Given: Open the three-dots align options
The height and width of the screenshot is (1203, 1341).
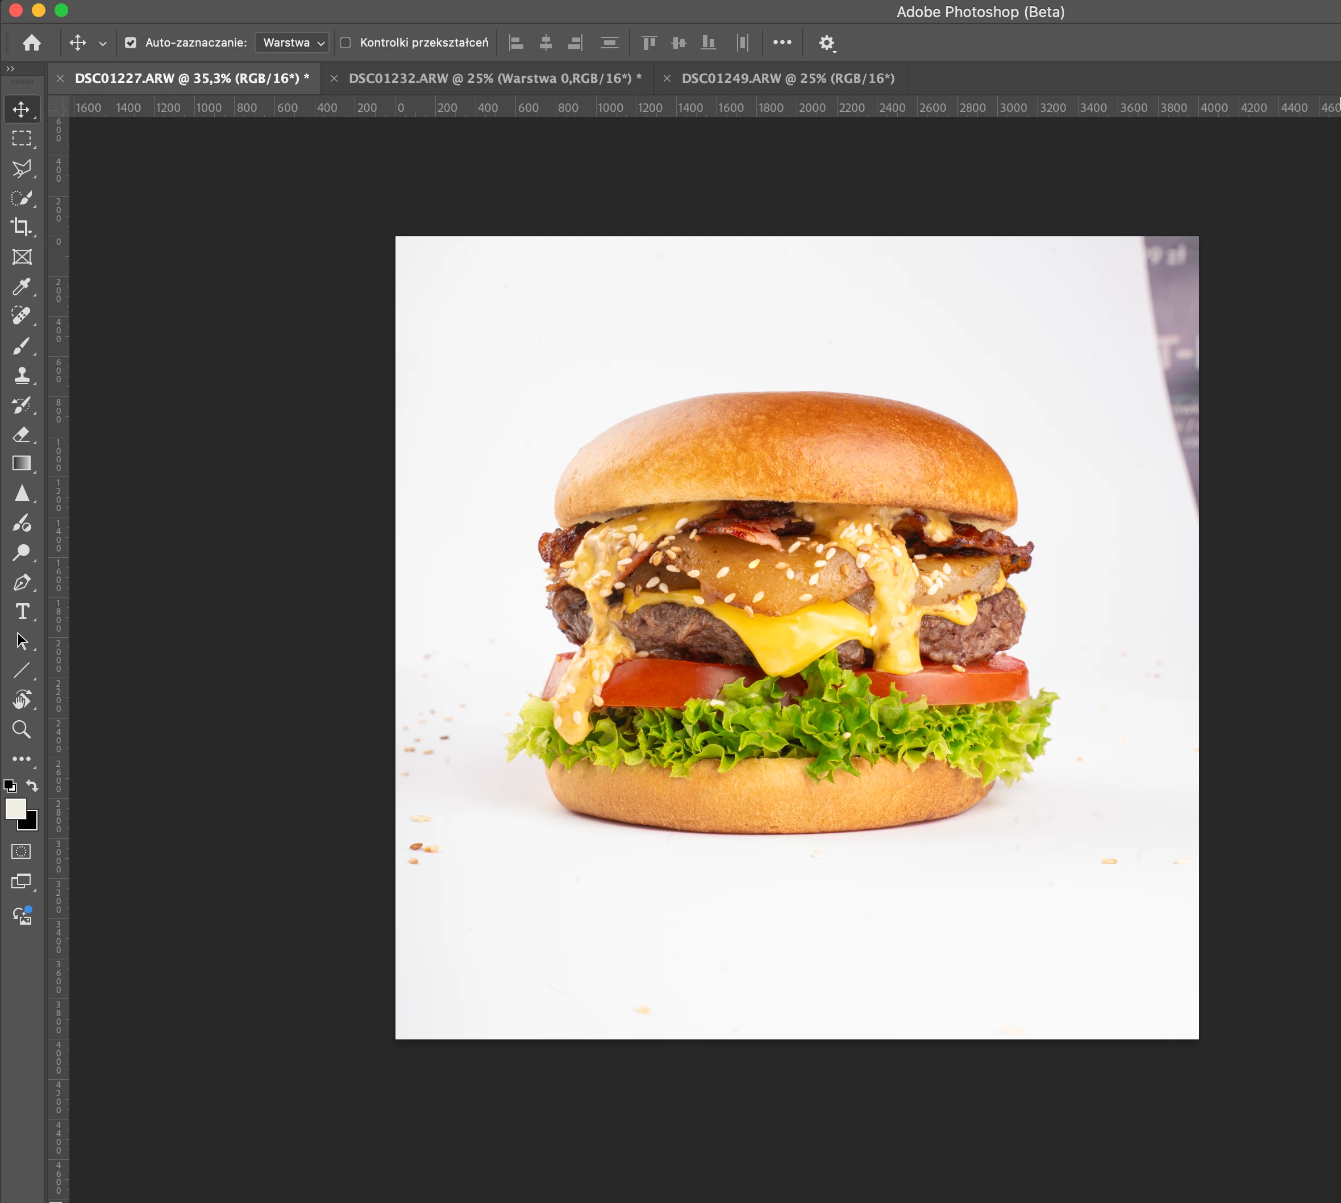Looking at the screenshot, I should [x=782, y=42].
